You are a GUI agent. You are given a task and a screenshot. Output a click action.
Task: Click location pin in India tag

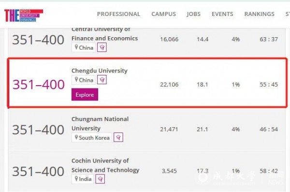[x=76, y=178]
